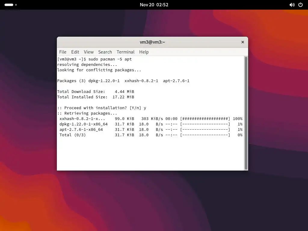Click the 'Total (0/3)' row label
Viewport: 308px width, 231px height.
(73, 135)
